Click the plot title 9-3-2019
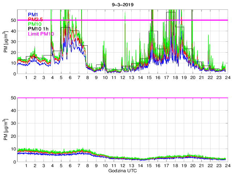Screen dimensions: 232x174 tap(121, 5)
